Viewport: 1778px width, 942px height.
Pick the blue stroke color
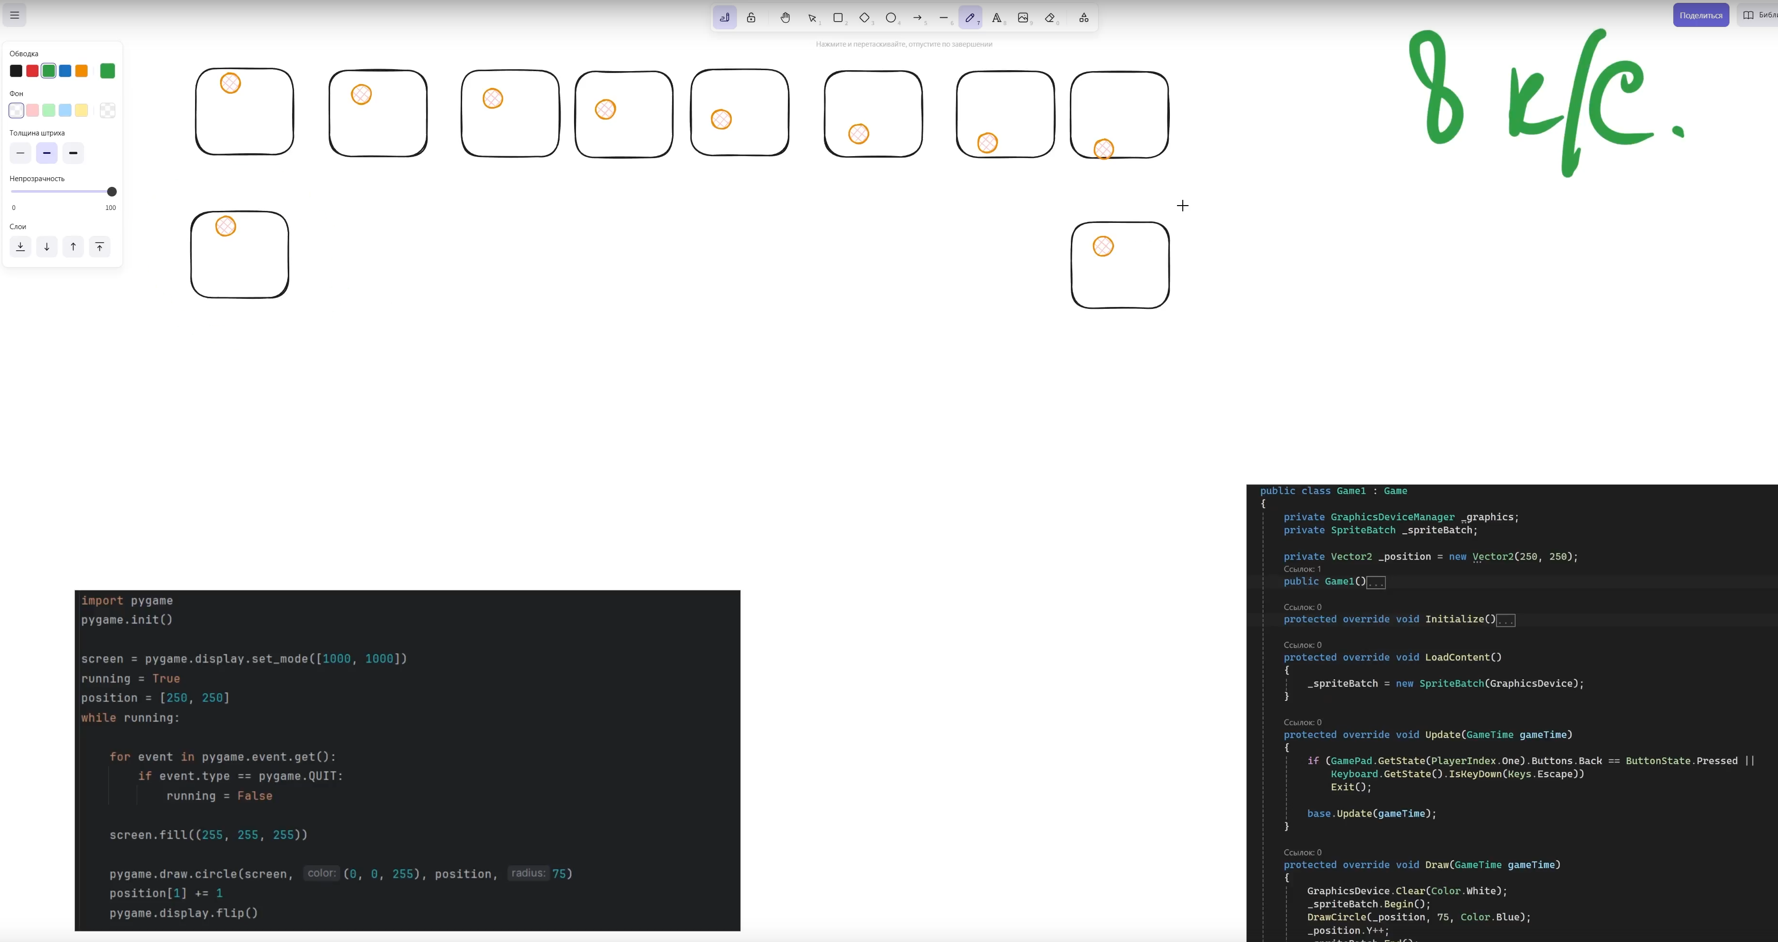tap(65, 71)
